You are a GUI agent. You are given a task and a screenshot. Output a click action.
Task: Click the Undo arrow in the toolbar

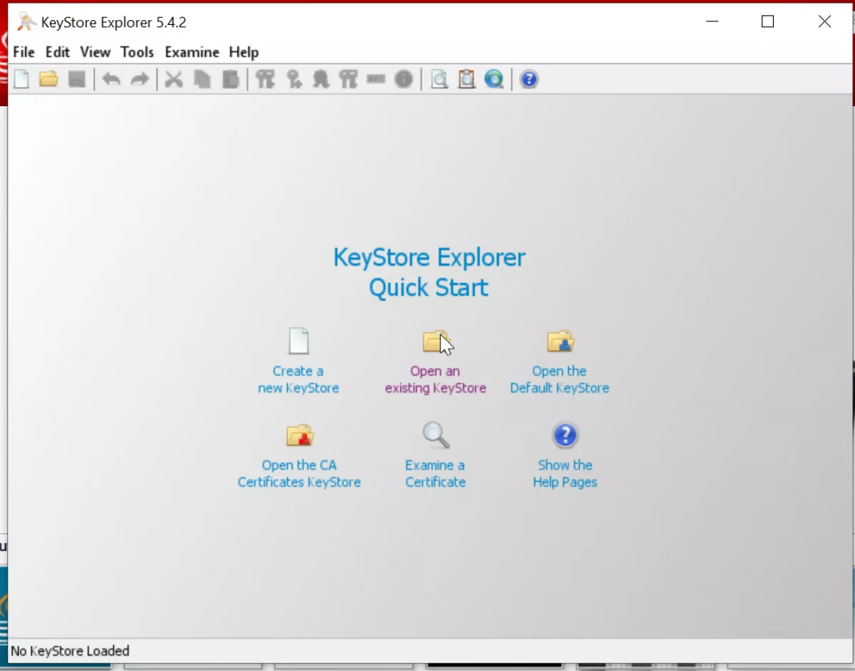(111, 79)
